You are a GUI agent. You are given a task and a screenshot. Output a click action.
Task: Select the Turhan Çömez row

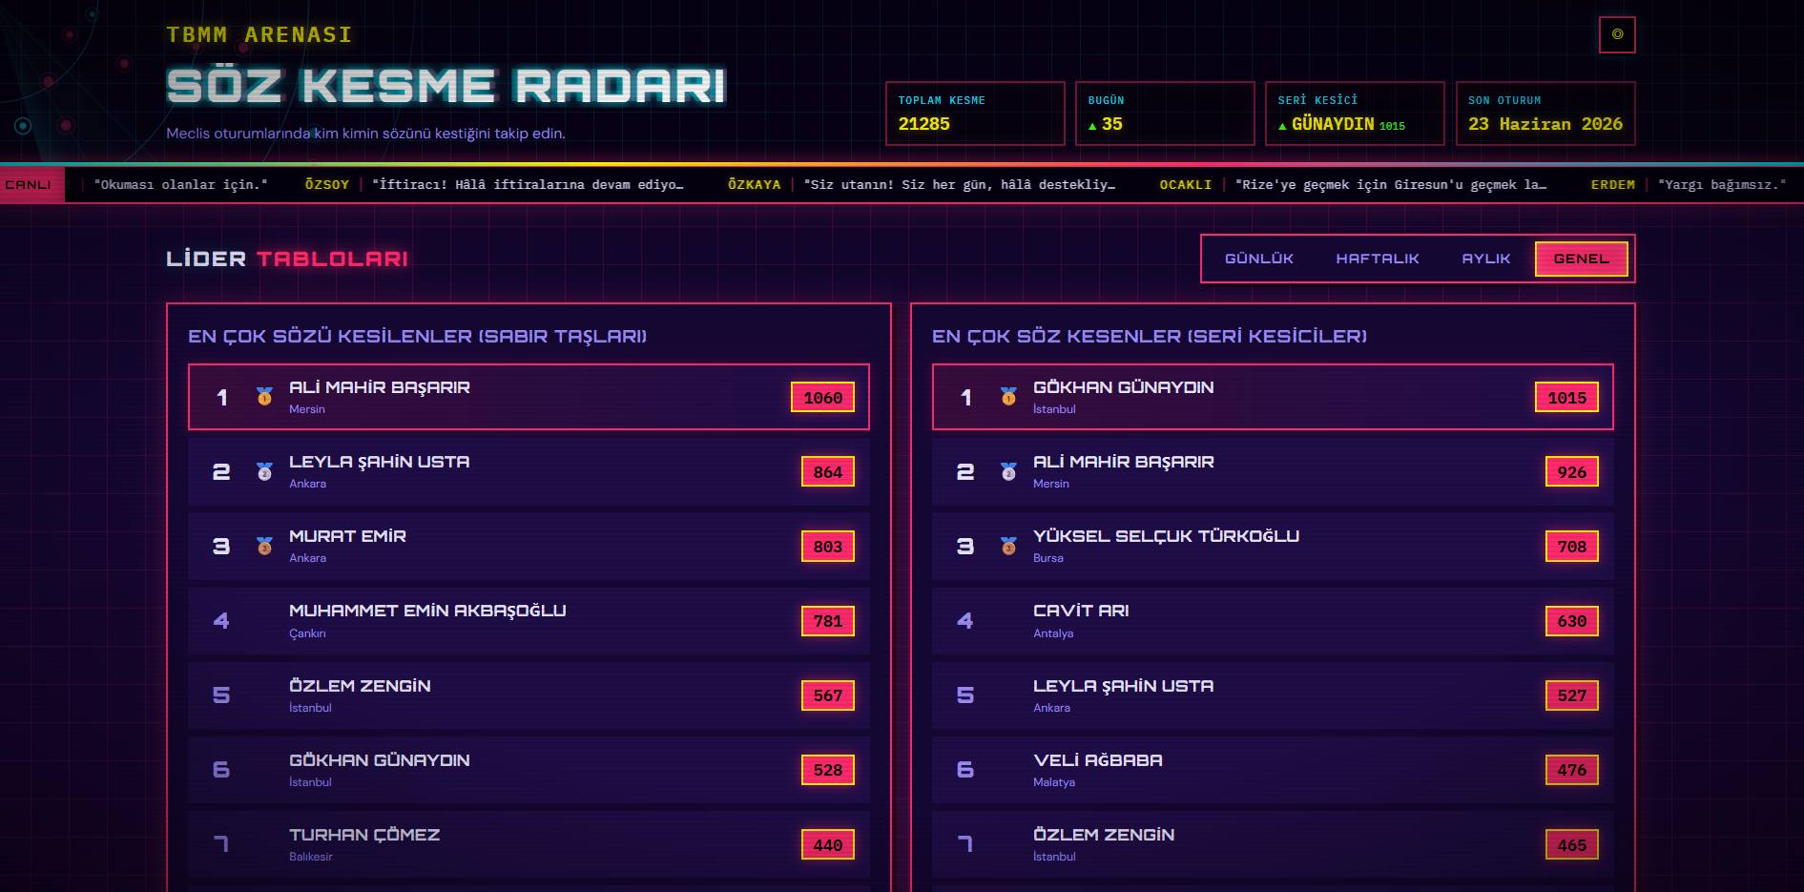(529, 844)
